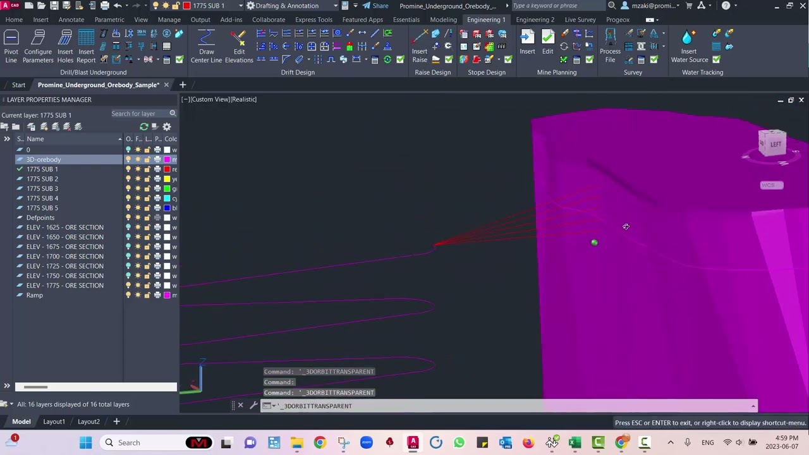Open the Insert Report tool
This screenshot has height=455, width=809.
pyautogui.click(x=86, y=47)
